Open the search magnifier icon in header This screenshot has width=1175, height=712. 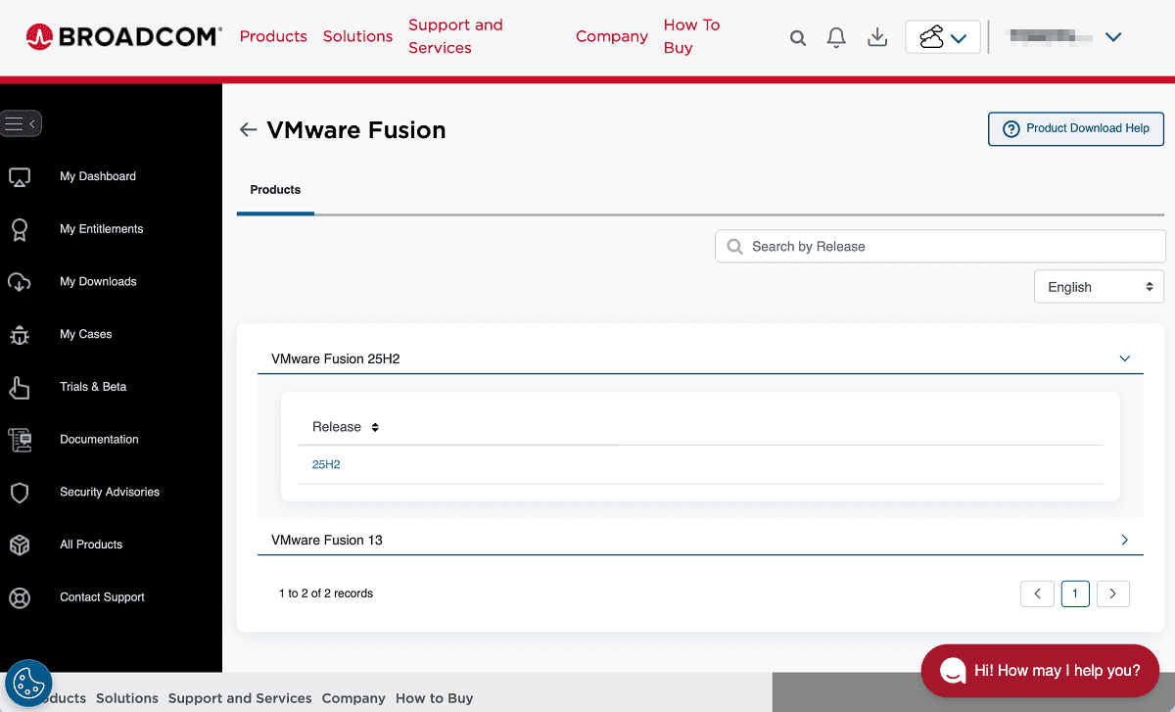coord(798,38)
